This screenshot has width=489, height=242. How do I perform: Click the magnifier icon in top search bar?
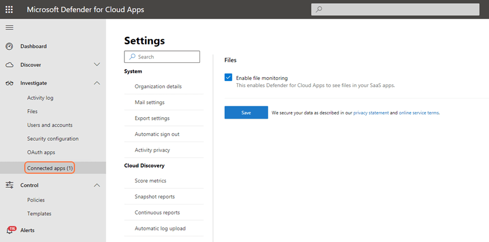pyautogui.click(x=319, y=9)
